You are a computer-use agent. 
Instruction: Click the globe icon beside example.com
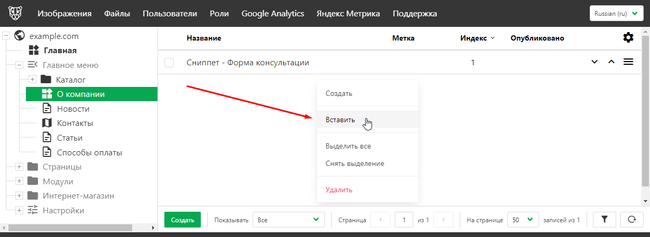coord(20,36)
